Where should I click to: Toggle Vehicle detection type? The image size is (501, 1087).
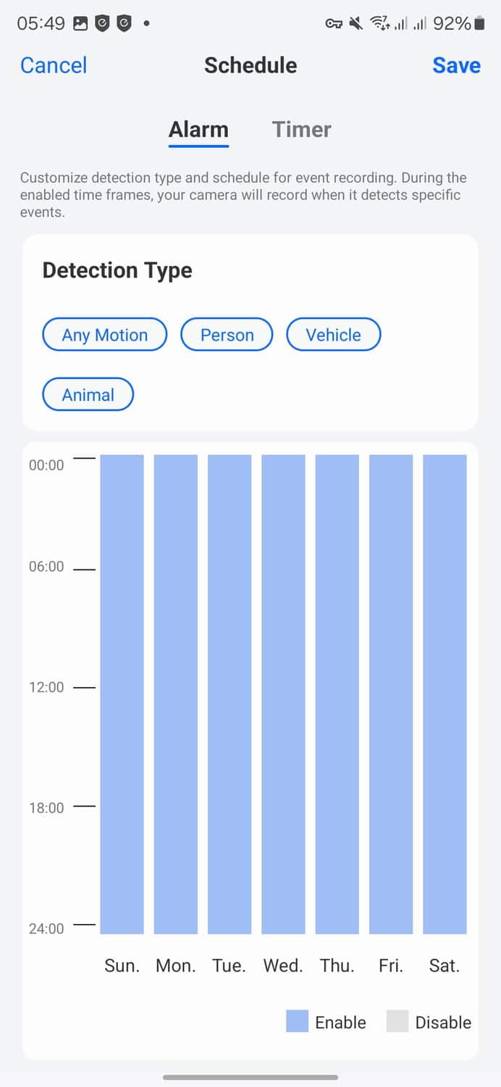[x=333, y=335]
